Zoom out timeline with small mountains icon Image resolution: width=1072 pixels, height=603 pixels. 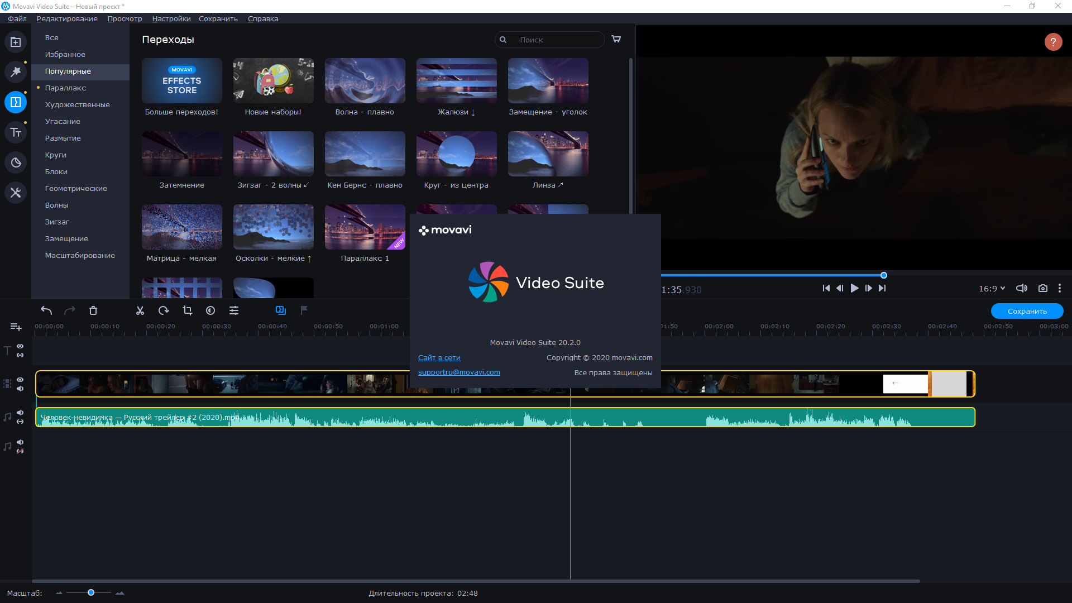59,593
